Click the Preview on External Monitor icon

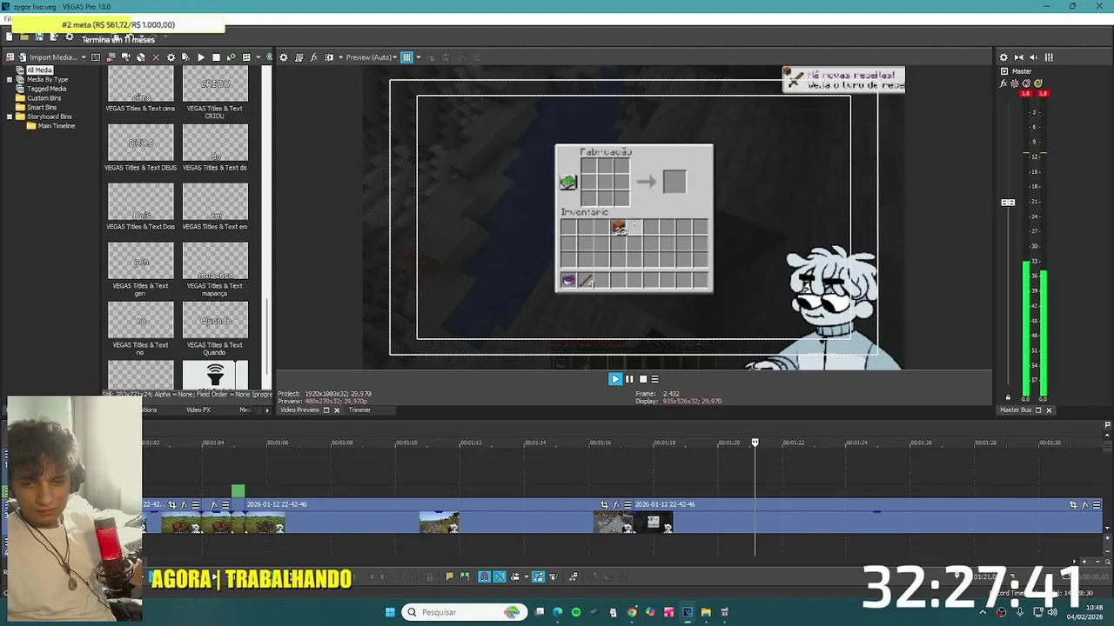tap(299, 57)
